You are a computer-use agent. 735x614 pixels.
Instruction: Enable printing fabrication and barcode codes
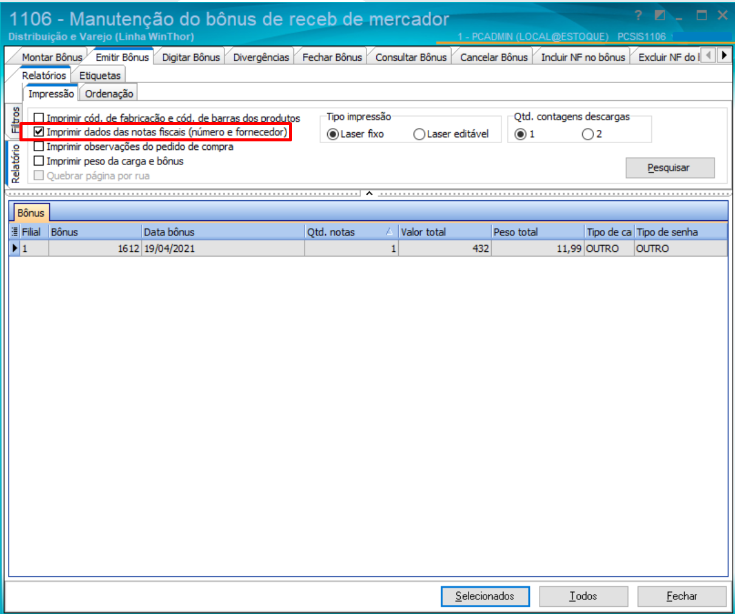tap(39, 118)
